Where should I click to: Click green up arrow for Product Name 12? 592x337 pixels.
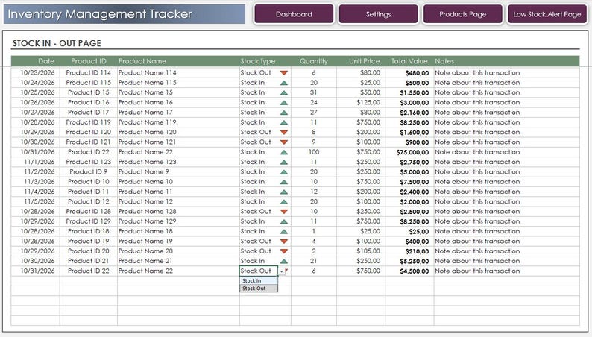(x=284, y=201)
